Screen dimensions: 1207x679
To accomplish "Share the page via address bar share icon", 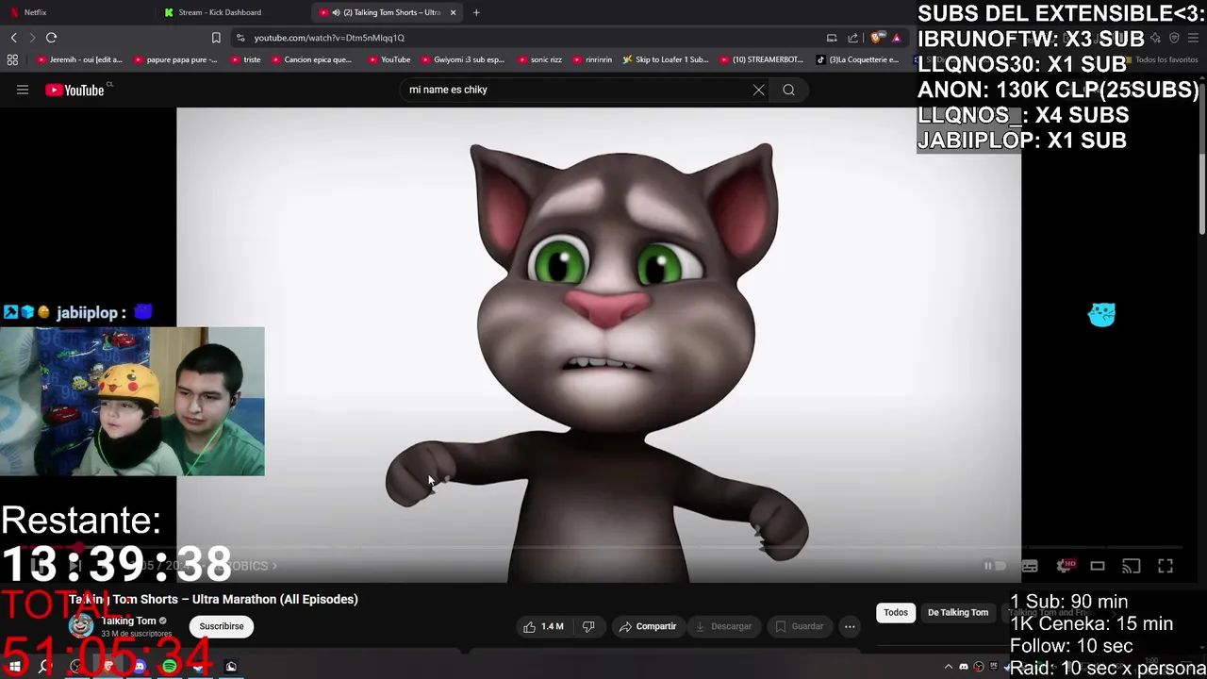I will point(853,38).
